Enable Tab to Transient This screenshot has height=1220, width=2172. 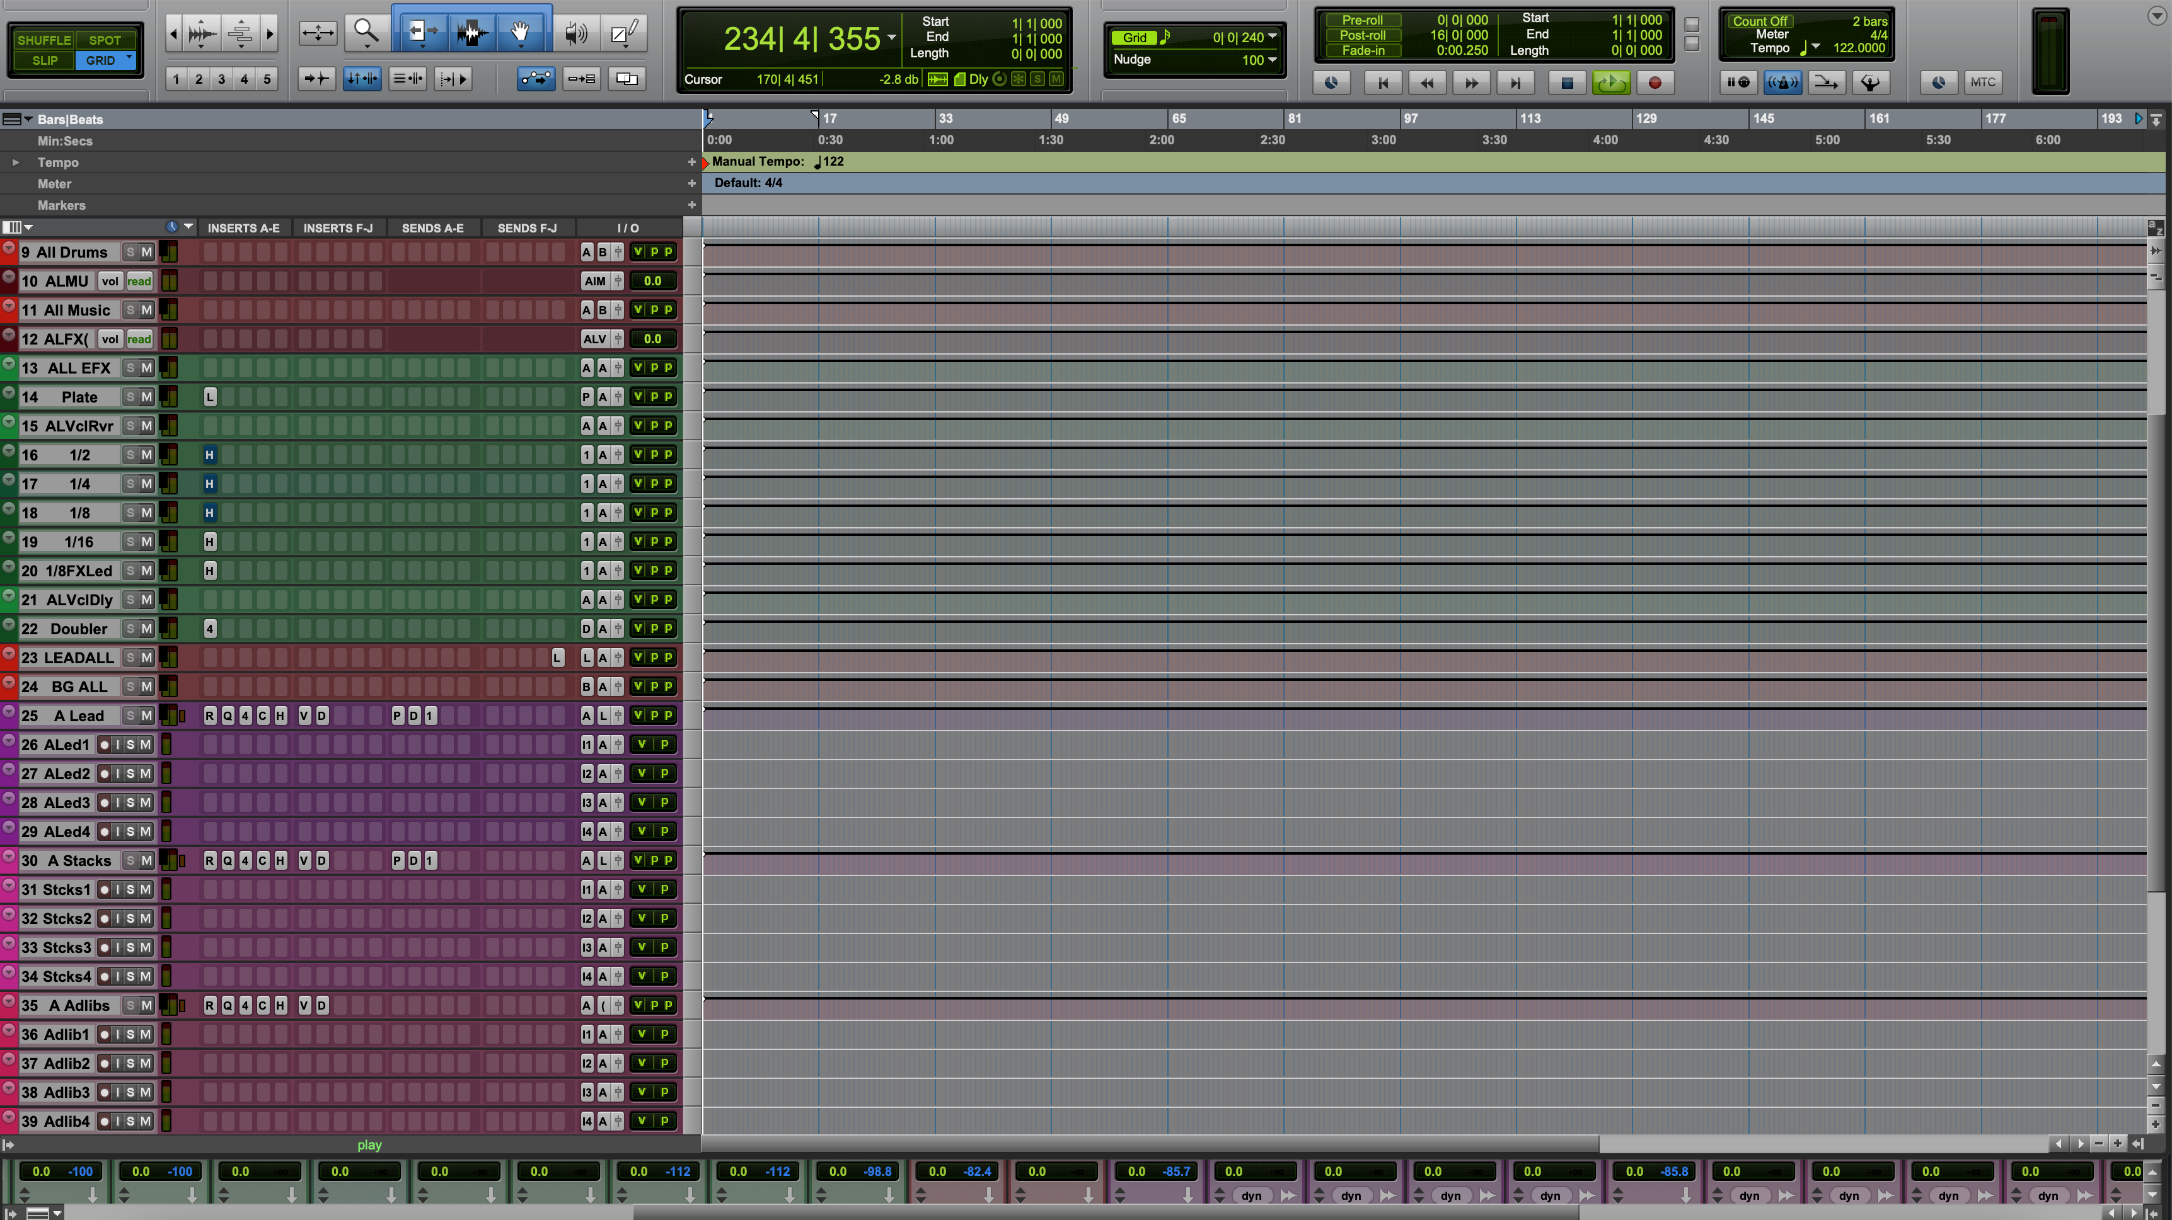pos(316,78)
